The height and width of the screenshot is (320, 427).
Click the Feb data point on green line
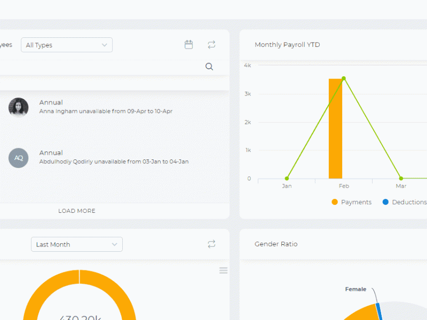point(344,78)
